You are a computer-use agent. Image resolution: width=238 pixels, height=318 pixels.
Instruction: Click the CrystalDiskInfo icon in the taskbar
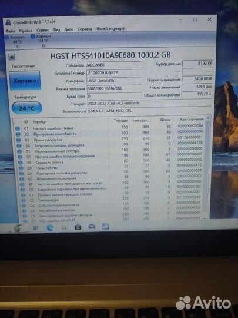coord(105,227)
